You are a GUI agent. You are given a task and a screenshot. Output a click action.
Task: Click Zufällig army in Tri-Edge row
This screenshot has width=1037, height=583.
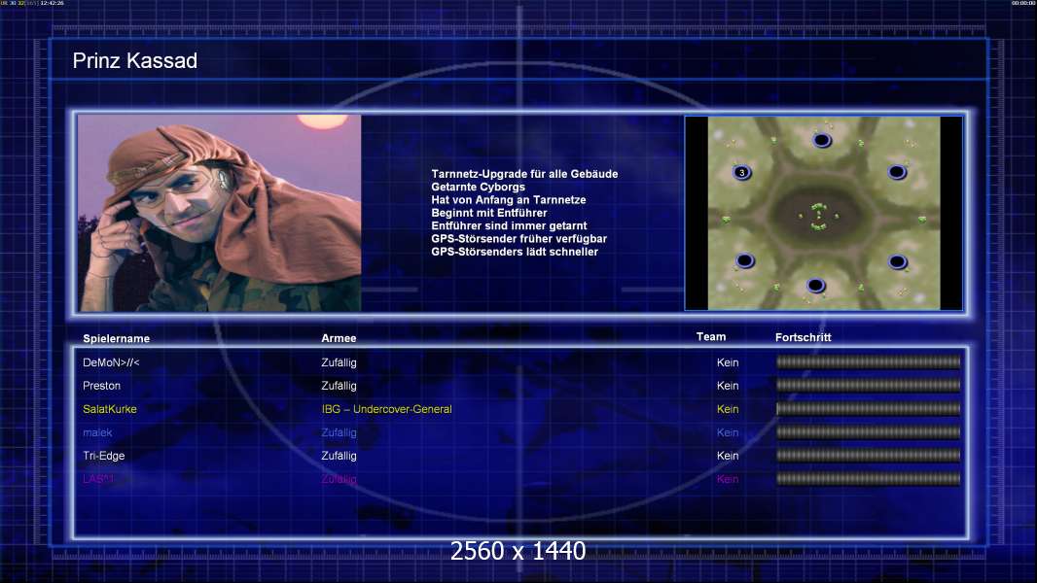(x=339, y=456)
